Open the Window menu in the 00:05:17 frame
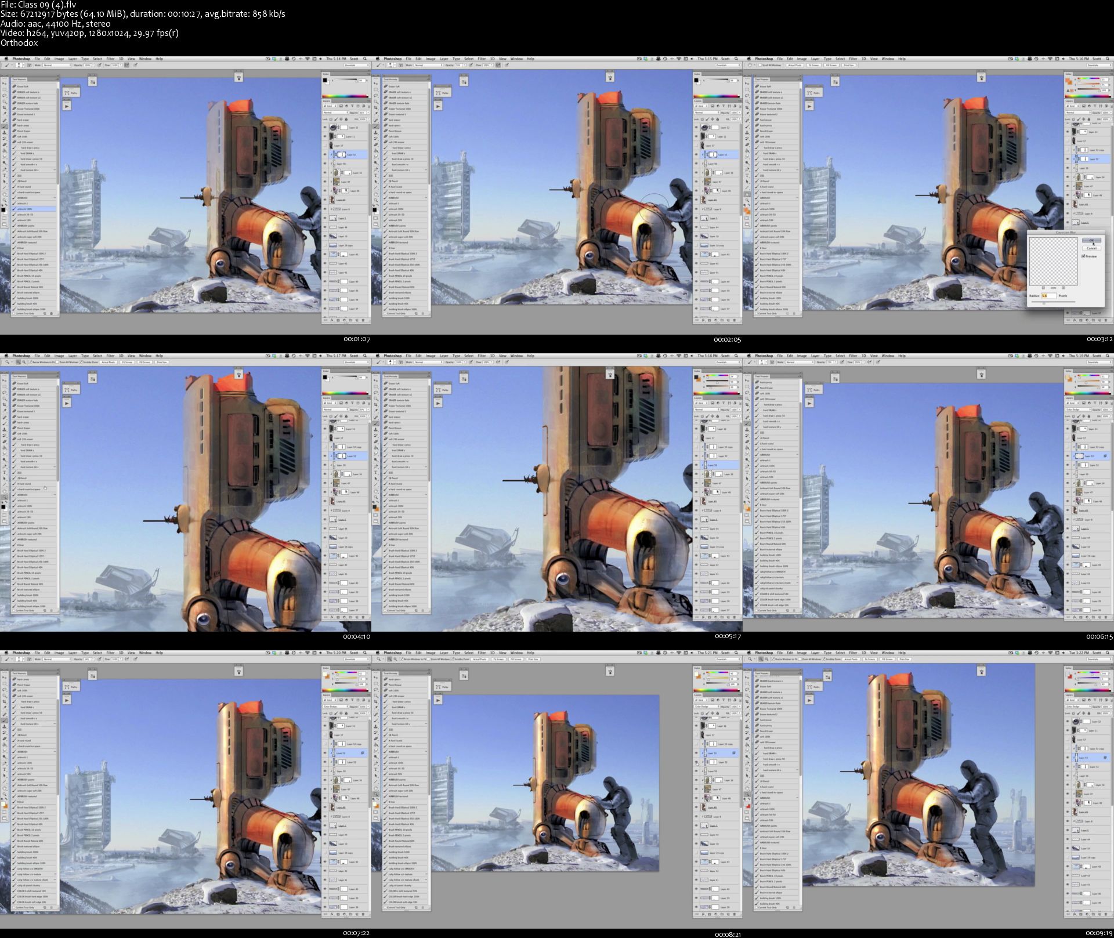Viewport: 1114px width, 938px height. coord(516,356)
